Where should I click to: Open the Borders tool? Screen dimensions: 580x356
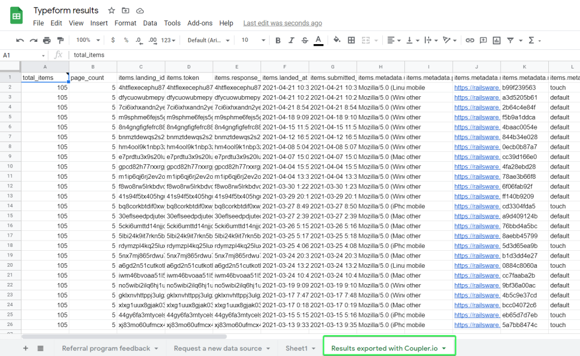coord(352,40)
